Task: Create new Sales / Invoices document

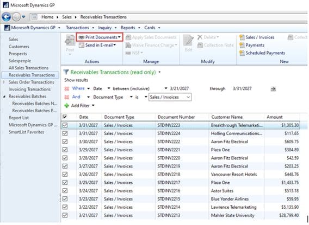Action: (x=257, y=37)
